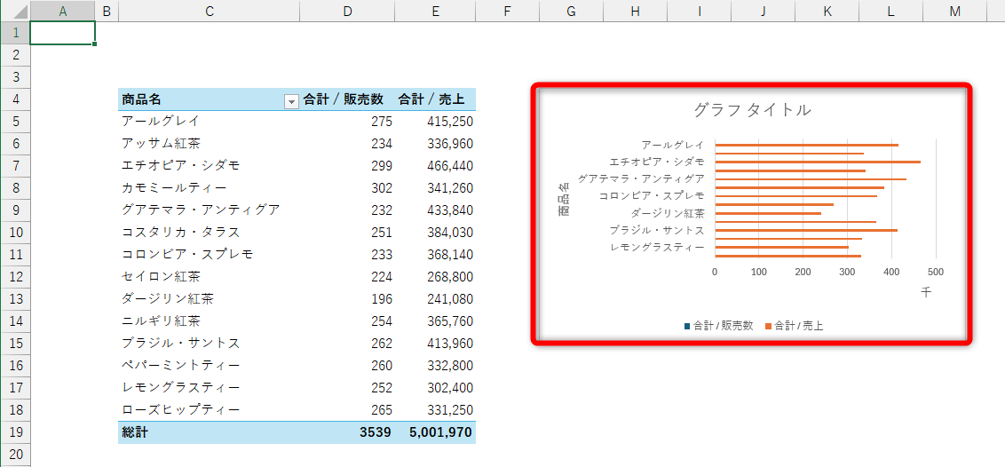Select column A header
1005x467 pixels.
coord(63,11)
